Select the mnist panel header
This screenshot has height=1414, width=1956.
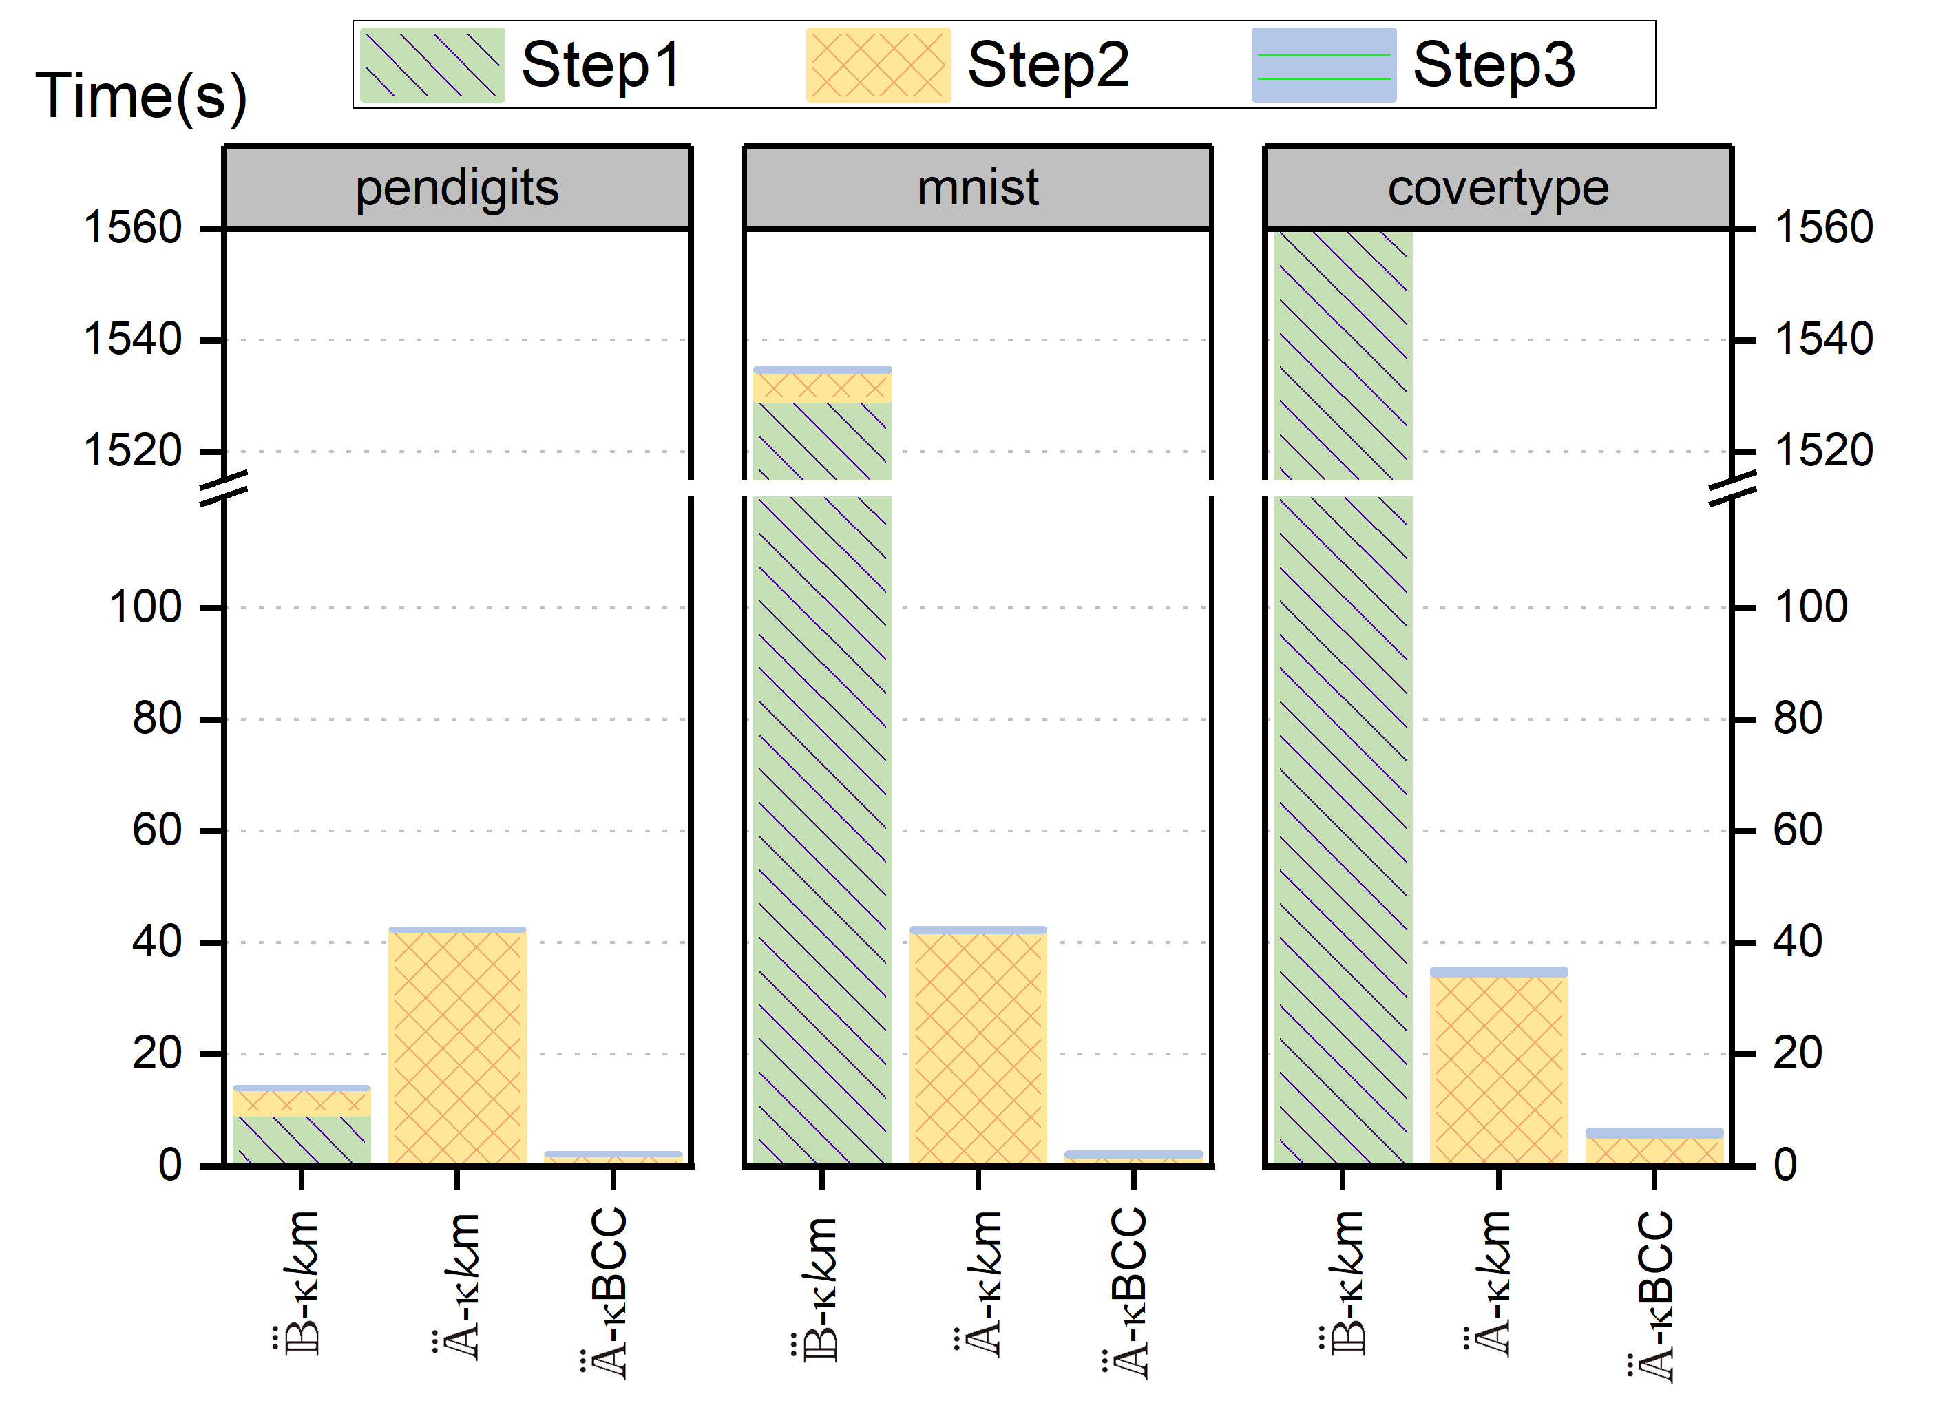pos(977,188)
